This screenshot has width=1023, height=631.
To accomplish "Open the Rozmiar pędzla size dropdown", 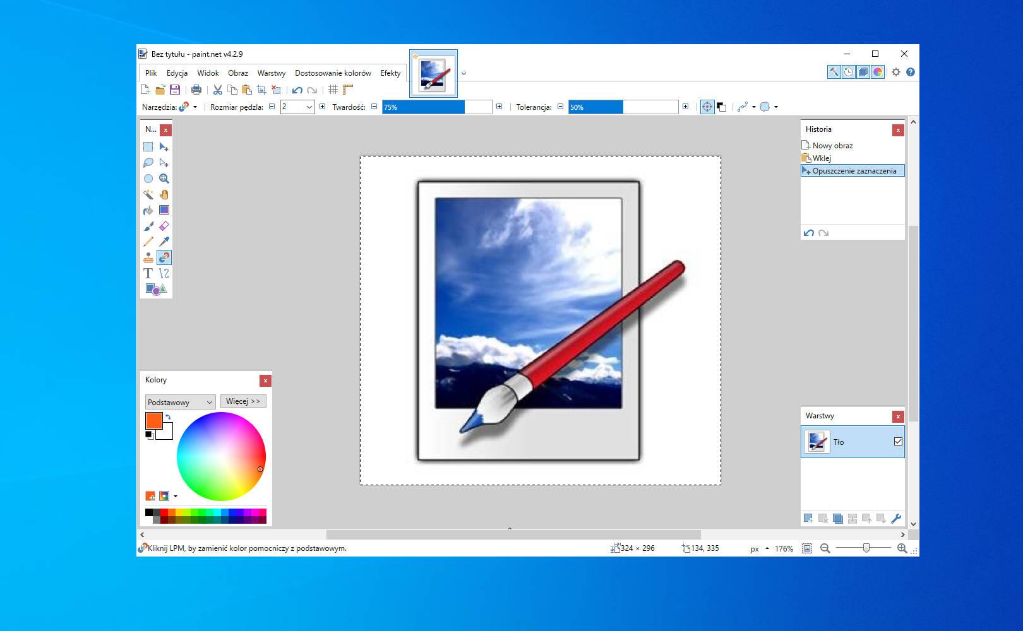I will pyautogui.click(x=310, y=107).
